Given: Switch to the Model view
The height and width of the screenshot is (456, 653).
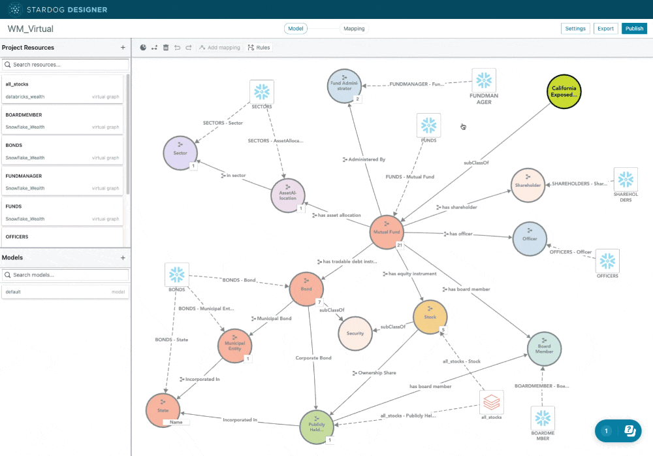Looking at the screenshot, I should pos(296,29).
